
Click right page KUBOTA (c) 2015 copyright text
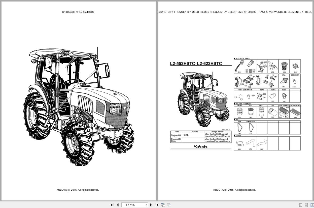point(234,190)
